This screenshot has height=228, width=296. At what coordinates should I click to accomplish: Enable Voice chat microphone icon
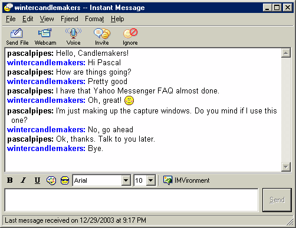coord(73,36)
